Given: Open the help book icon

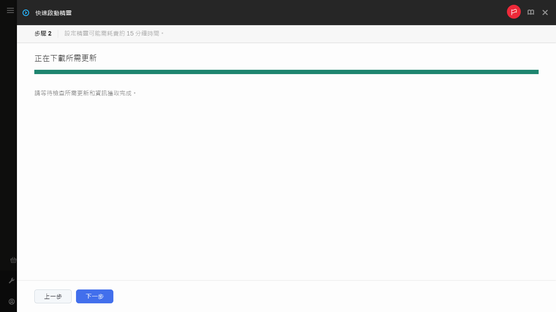Looking at the screenshot, I should pyautogui.click(x=531, y=13).
